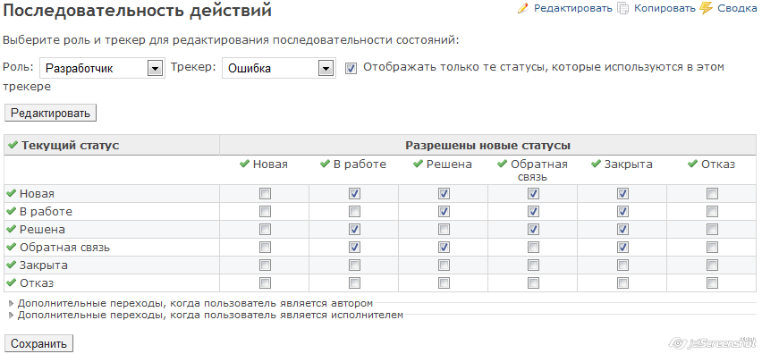Click green checkmark next to Текущий статус header
The width and height of the screenshot is (762, 354).
(13, 145)
